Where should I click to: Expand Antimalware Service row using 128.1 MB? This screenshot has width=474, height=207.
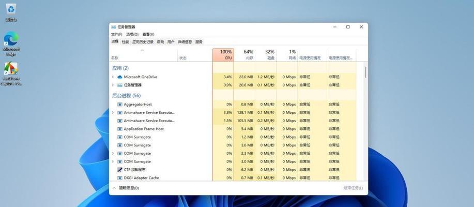click(113, 113)
